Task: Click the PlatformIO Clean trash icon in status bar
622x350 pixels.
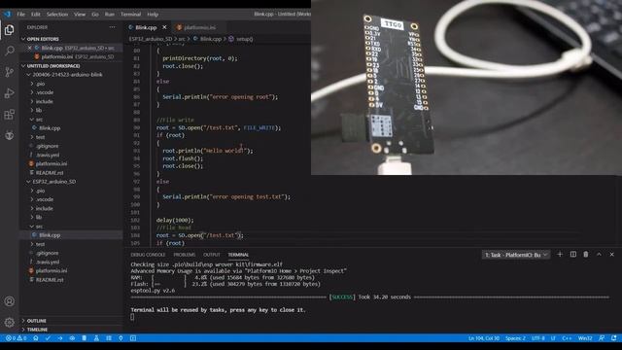Action: point(85,338)
